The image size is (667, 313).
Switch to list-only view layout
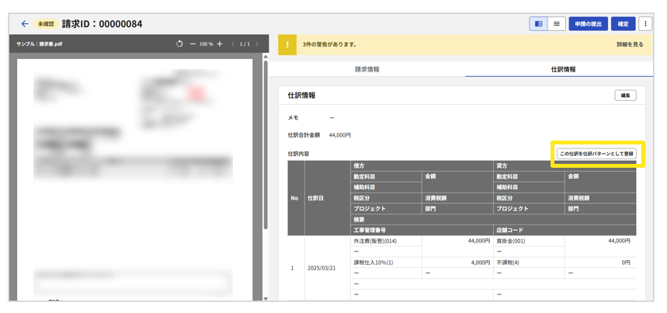[x=557, y=24]
